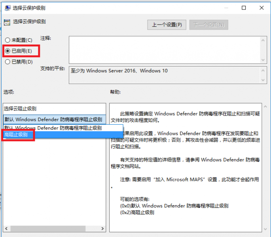Click the 下一个设置(N) button
271x237 pixels.
tap(208, 25)
